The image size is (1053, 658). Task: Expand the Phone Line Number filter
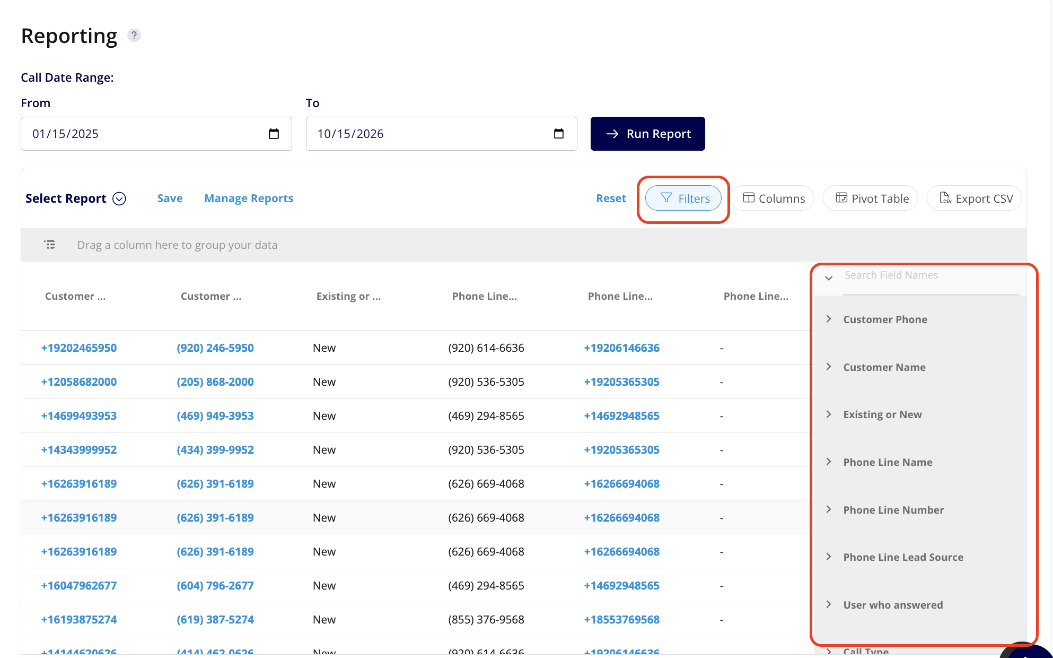(x=829, y=509)
